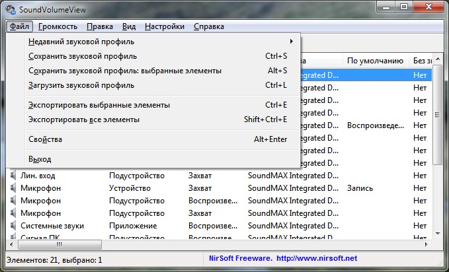Screen dimensions: 449x272
Task: Click the SoundVolumeView window title text
Action: coord(52,10)
